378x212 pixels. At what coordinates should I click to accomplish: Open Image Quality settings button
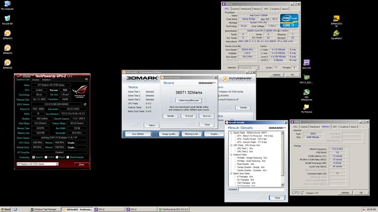point(169,134)
